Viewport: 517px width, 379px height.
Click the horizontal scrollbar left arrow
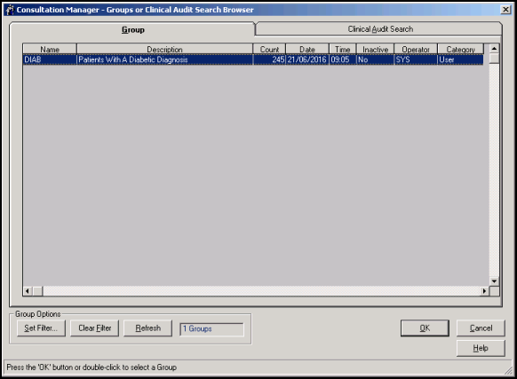[x=28, y=291]
